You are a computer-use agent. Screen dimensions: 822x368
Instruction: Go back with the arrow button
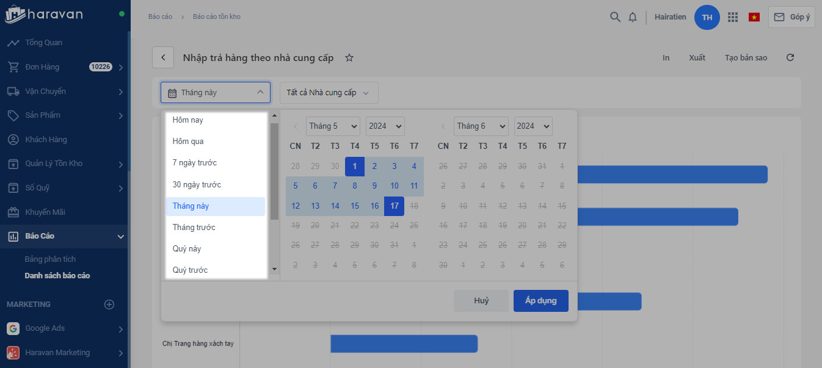click(163, 57)
